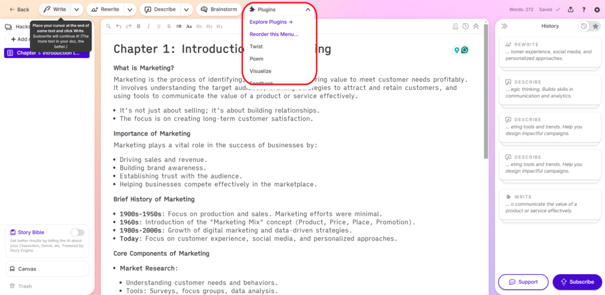605x295 pixels.
Task: Switch History panel to starred items
Action: [x=596, y=26]
